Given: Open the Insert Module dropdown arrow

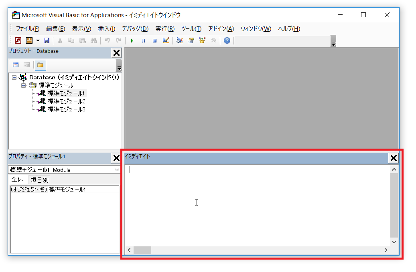Looking at the screenshot, I should [x=38, y=40].
